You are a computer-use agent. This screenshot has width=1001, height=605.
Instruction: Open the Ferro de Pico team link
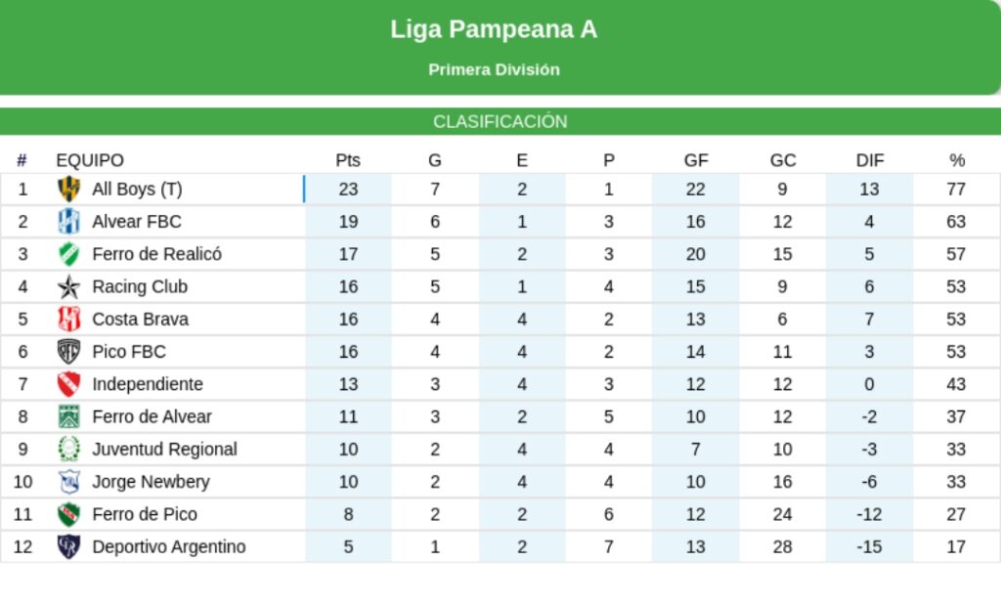click(x=145, y=514)
